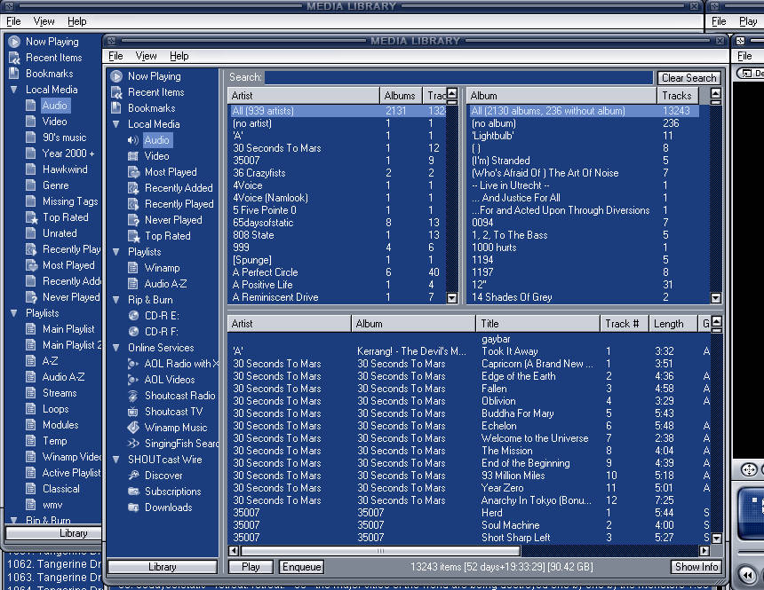764x590 pixels.
Task: Open the Audio A-Z playlist, front window
Action: 165,284
